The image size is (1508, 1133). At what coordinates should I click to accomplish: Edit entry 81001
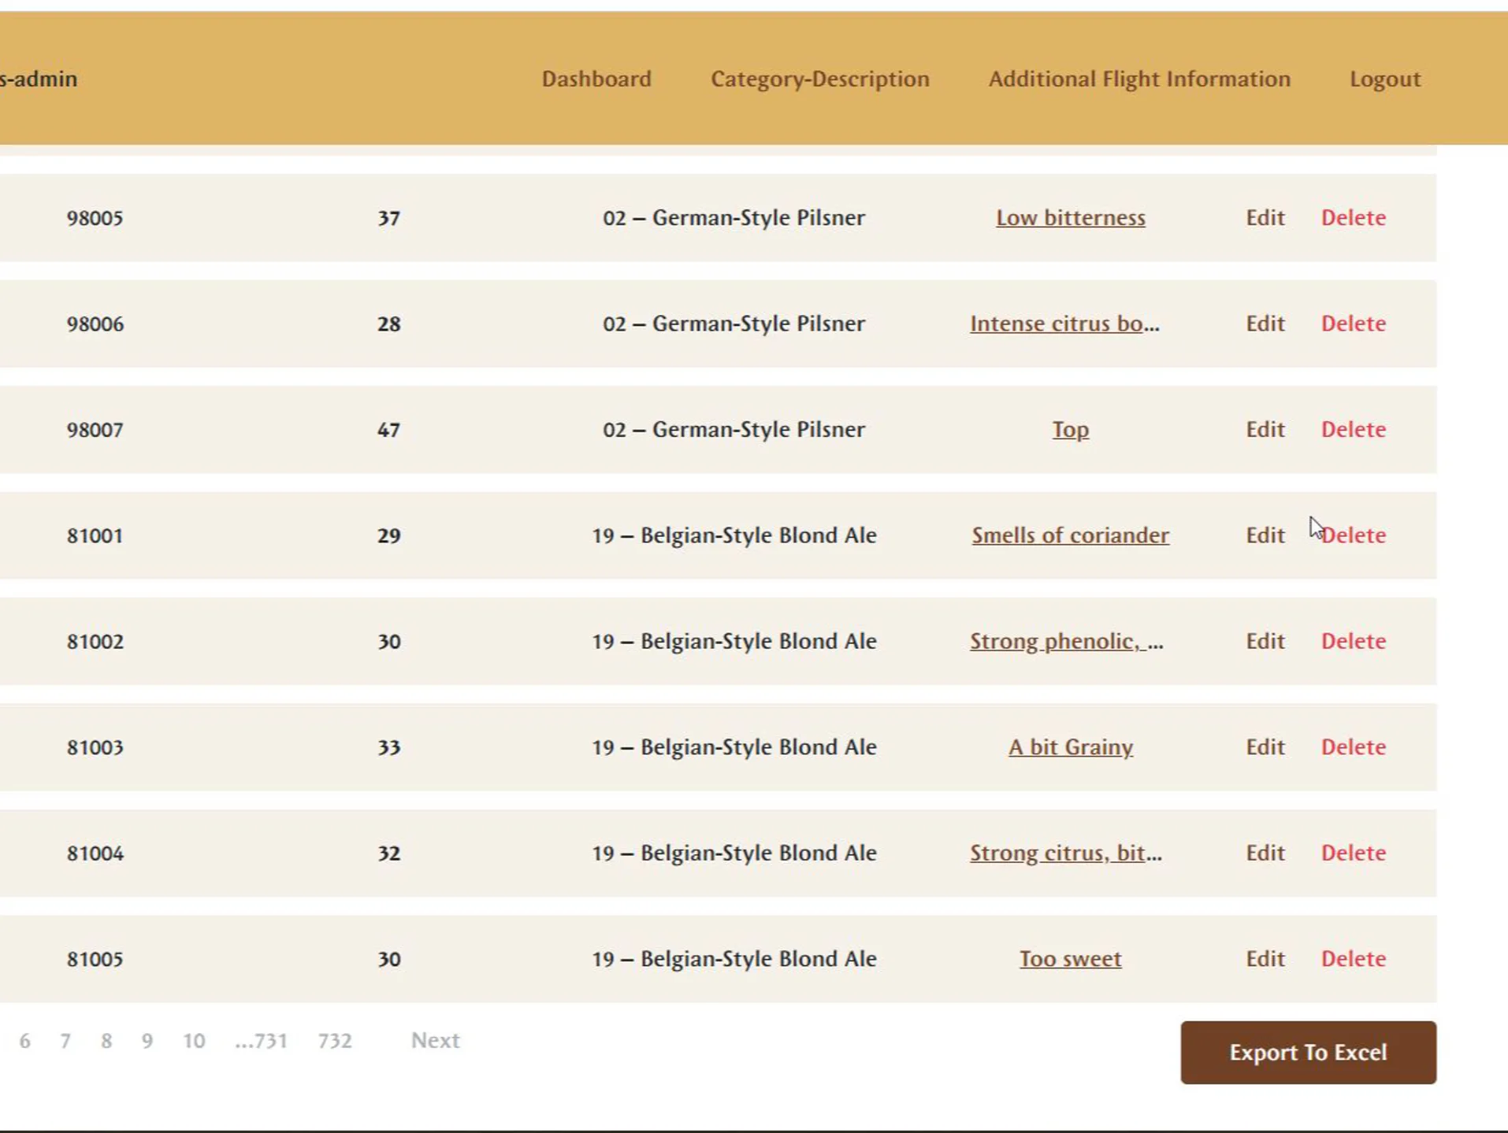pyautogui.click(x=1265, y=535)
